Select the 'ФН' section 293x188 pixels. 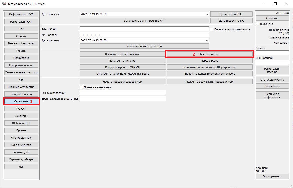click(21, 80)
